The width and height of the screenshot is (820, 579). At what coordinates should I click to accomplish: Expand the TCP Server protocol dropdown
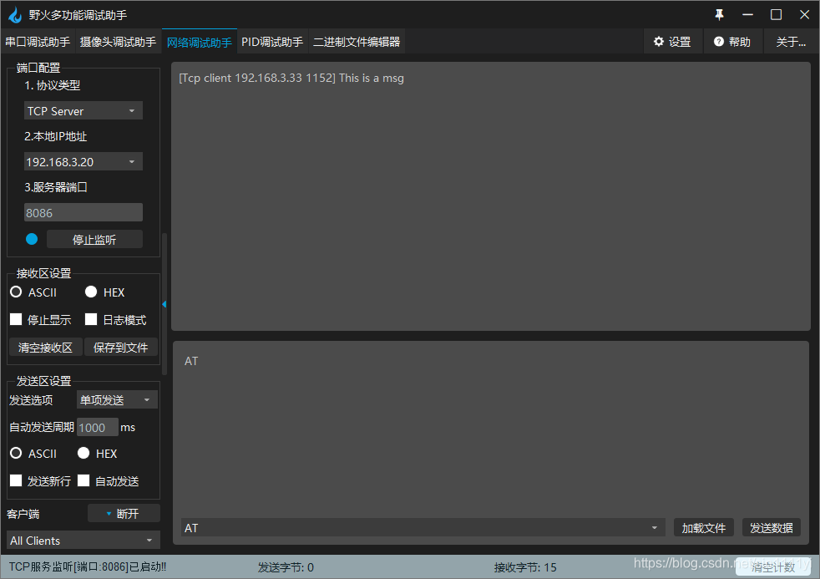pyautogui.click(x=84, y=111)
